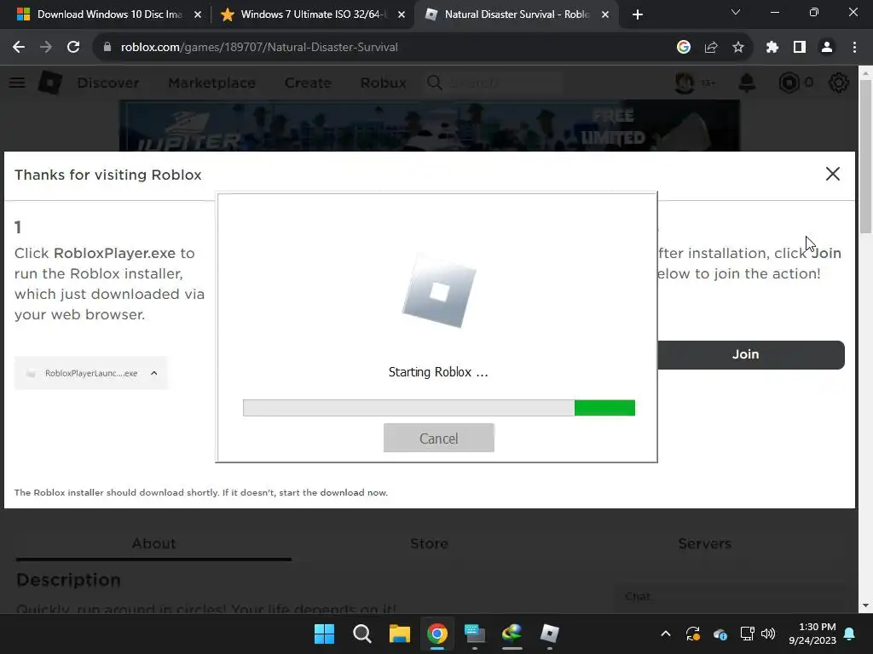This screenshot has height=654, width=873.
Task: Open the Chrome extensions puzzle icon
Action: (772, 48)
